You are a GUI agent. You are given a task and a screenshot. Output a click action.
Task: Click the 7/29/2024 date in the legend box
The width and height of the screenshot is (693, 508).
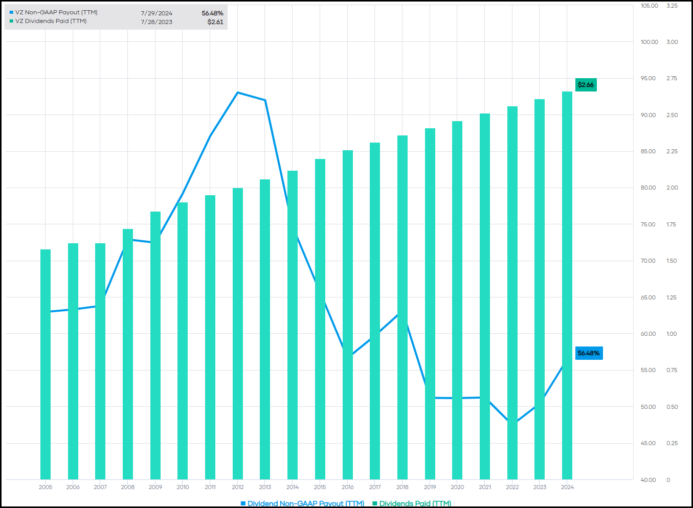pos(157,13)
